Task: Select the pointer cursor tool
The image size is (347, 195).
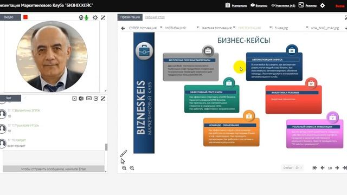Action: pos(123,161)
